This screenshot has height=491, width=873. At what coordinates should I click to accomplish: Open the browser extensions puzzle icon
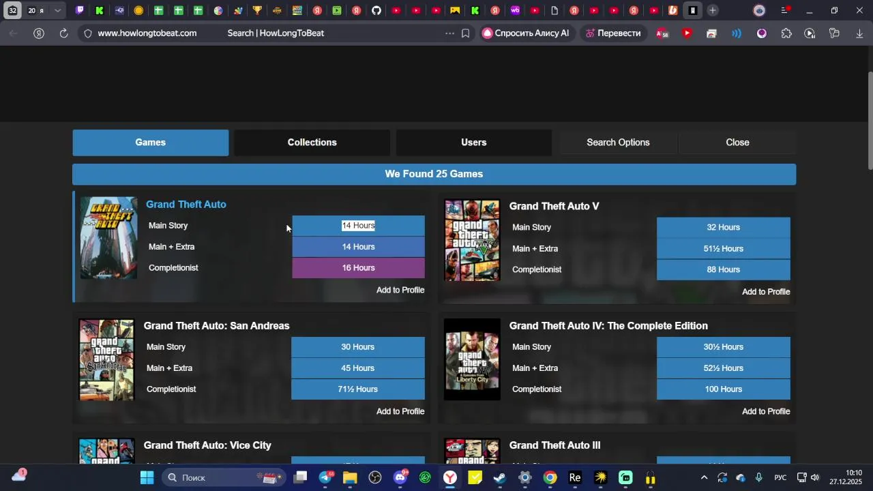tap(786, 33)
